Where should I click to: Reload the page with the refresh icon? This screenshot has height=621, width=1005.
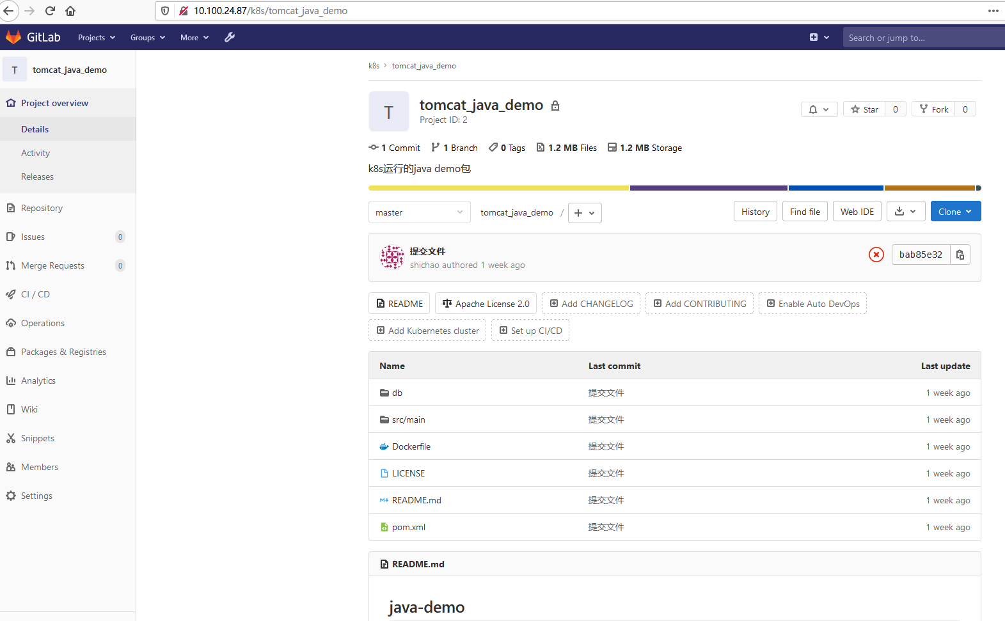tap(51, 11)
